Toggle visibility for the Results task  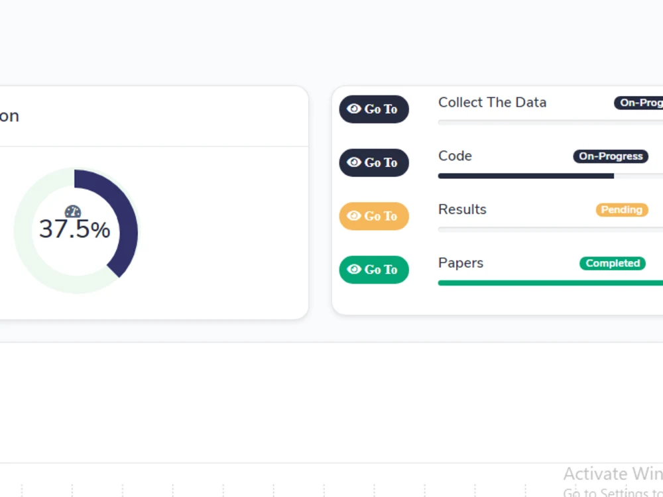tap(374, 216)
